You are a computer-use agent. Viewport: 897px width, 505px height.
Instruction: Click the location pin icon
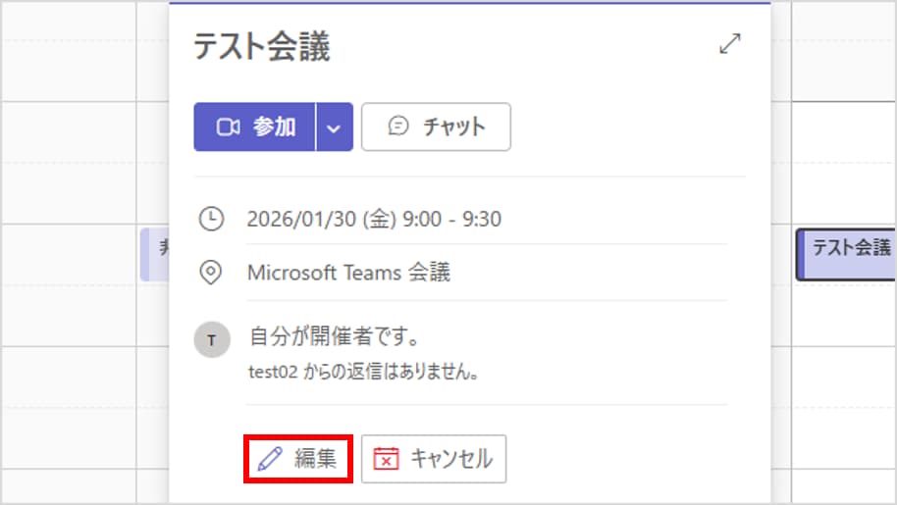click(211, 273)
